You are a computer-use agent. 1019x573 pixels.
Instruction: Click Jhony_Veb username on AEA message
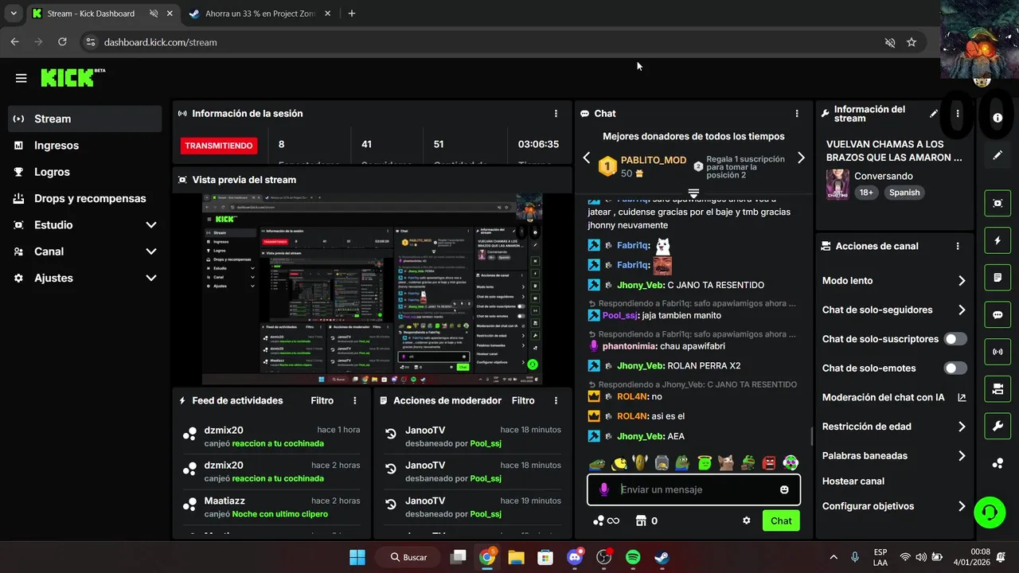[640, 436]
